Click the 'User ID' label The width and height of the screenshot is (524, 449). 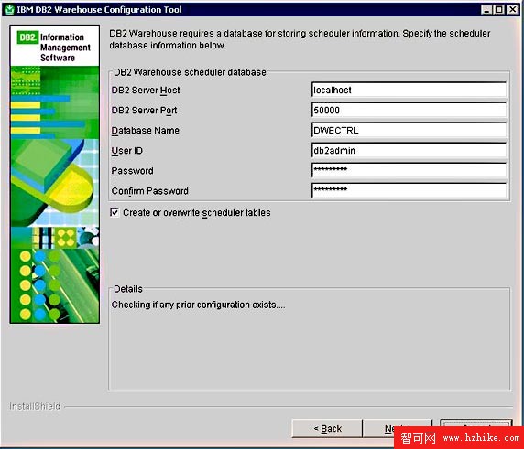[127, 151]
